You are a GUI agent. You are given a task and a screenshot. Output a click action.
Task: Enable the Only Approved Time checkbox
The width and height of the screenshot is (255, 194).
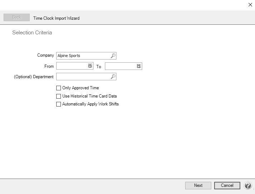point(59,88)
